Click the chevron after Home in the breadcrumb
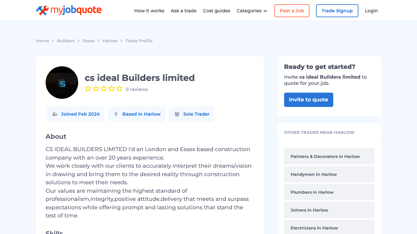The height and width of the screenshot is (234, 417). pos(53,41)
